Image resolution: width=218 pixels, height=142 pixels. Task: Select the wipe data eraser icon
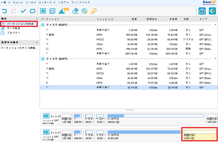click(x=75, y=11)
